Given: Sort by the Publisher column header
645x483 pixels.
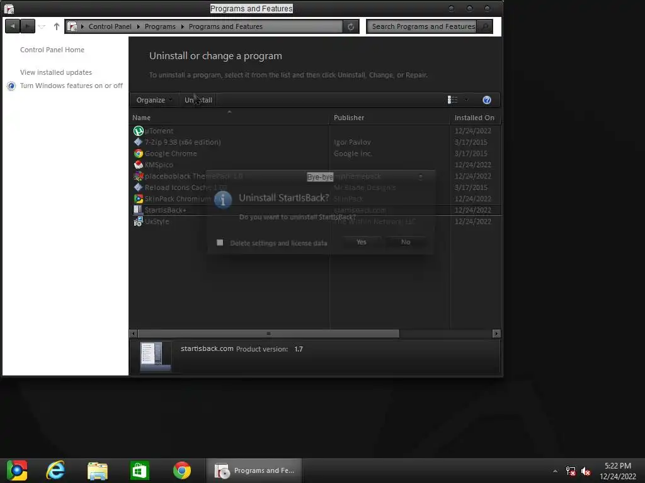Looking at the screenshot, I should 390,118.
